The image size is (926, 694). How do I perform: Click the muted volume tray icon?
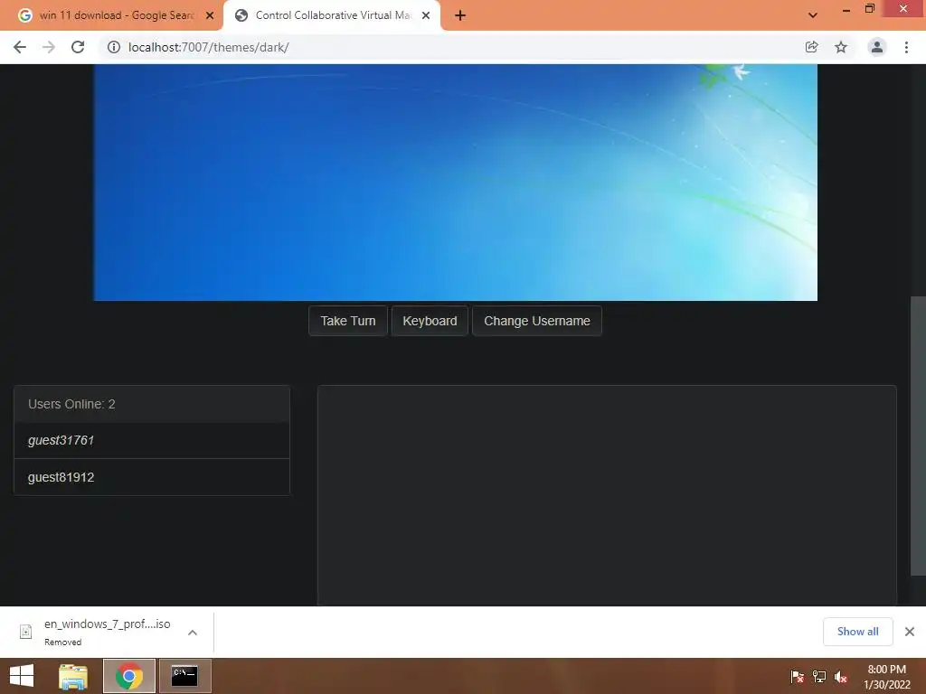[x=841, y=677]
